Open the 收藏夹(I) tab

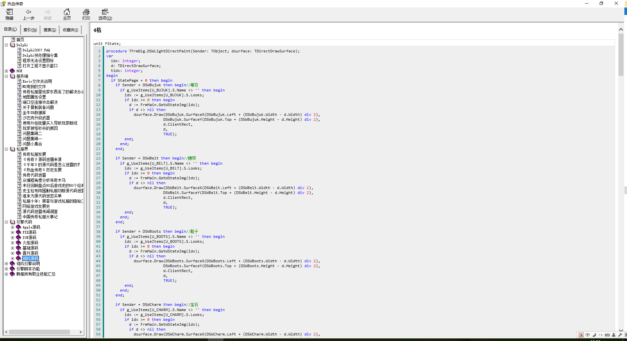point(70,30)
